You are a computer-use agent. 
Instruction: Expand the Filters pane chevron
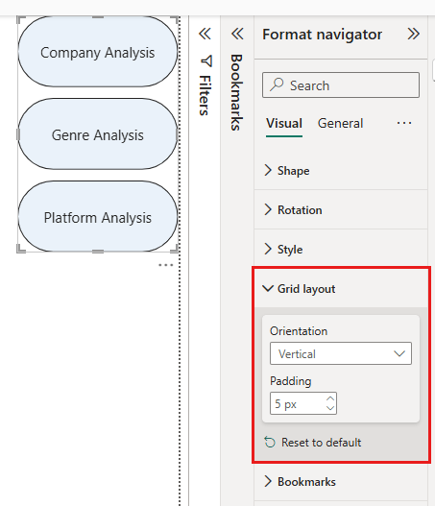coord(205,34)
